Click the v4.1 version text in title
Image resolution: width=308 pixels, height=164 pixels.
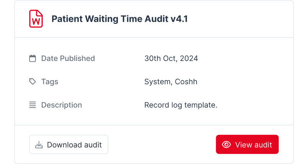(179, 19)
